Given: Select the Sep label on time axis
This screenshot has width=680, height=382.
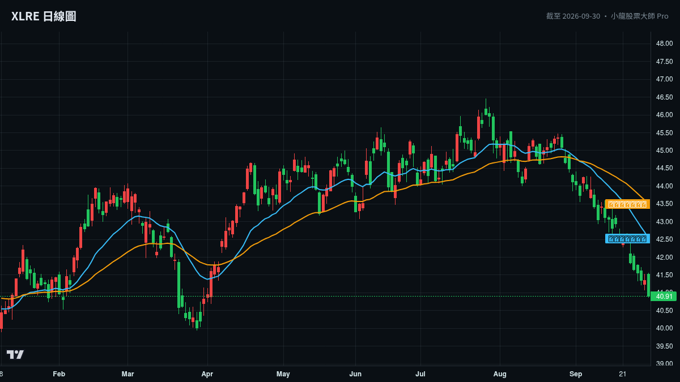Looking at the screenshot, I should coord(576,374).
